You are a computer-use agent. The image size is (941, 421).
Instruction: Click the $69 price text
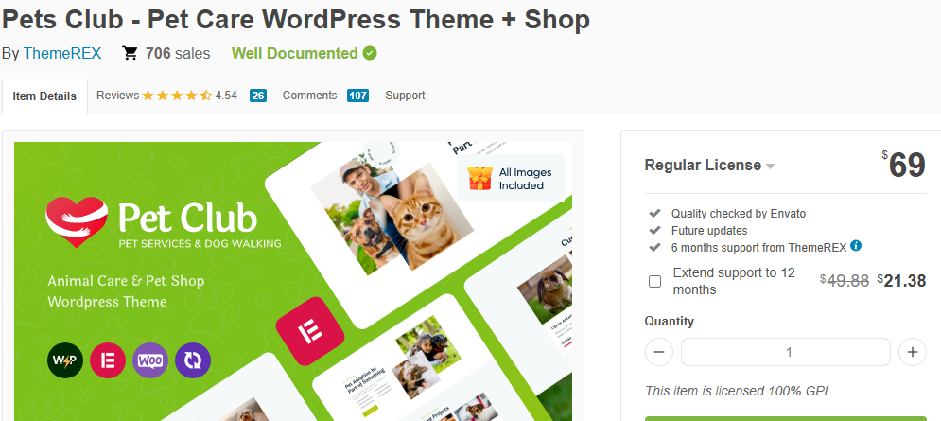[x=904, y=165]
